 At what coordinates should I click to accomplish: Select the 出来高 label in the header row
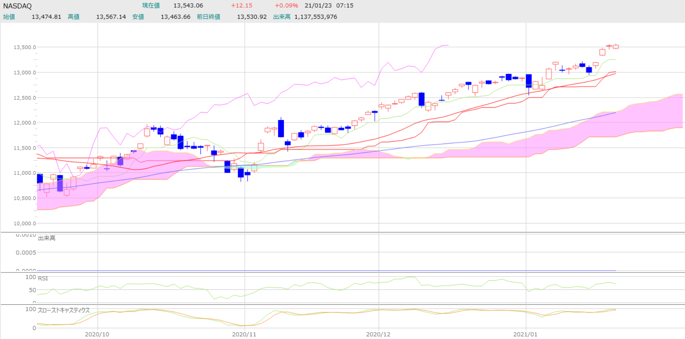282,17
